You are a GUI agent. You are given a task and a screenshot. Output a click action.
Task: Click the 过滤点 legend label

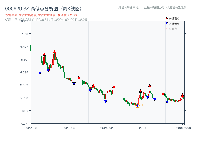(173, 29)
